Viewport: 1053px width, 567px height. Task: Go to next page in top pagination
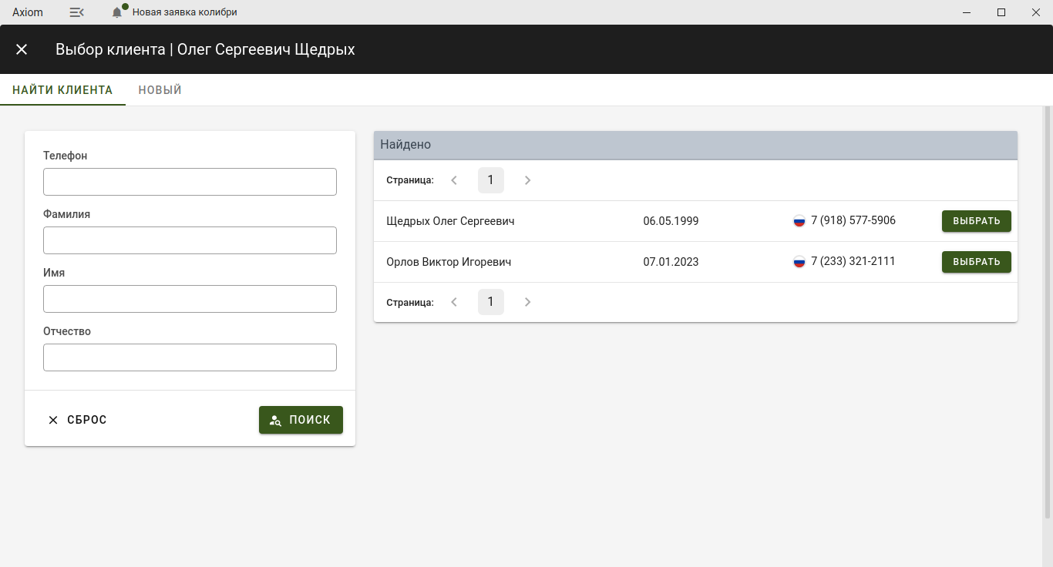click(x=528, y=180)
